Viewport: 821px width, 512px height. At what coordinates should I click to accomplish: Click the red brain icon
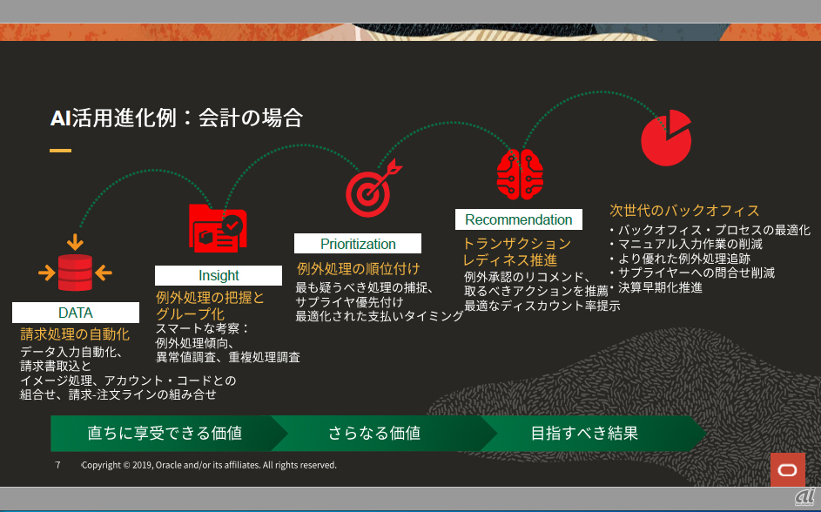tap(520, 173)
